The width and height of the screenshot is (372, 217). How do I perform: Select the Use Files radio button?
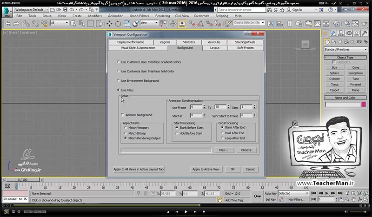click(118, 90)
